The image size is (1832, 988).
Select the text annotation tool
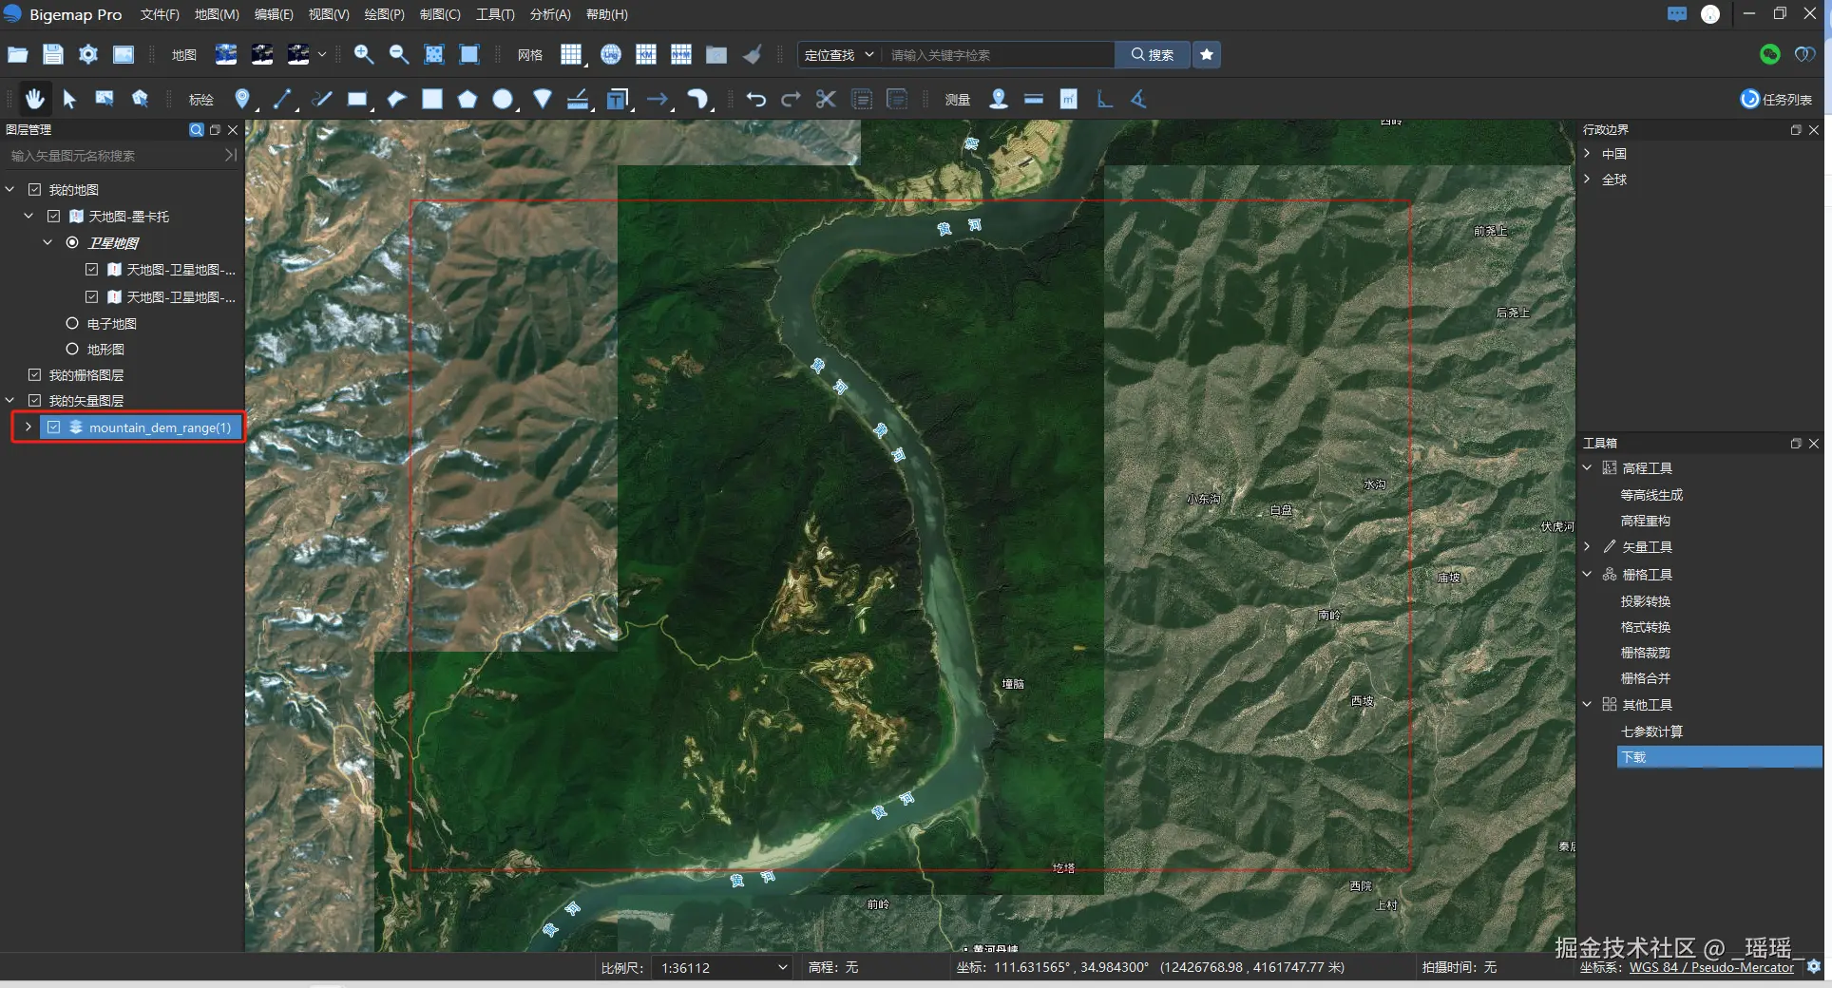click(618, 99)
